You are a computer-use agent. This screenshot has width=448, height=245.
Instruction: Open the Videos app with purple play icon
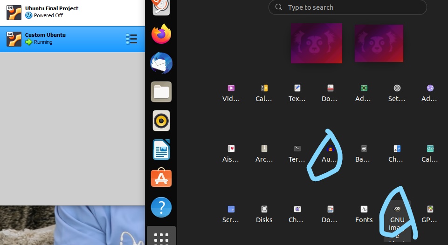click(x=231, y=93)
